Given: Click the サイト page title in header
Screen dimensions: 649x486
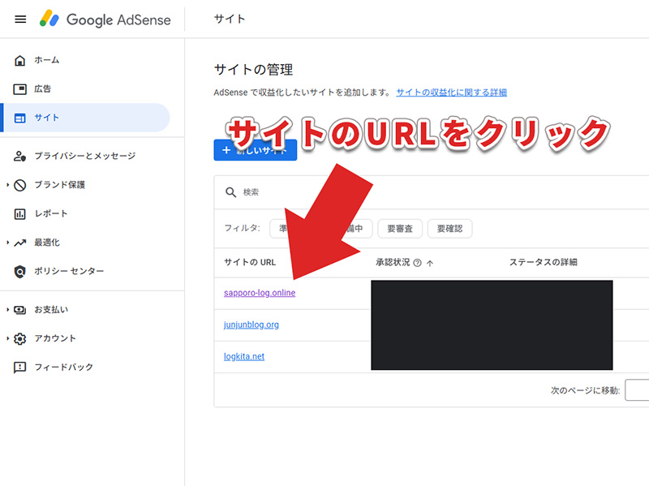Looking at the screenshot, I should point(230,19).
